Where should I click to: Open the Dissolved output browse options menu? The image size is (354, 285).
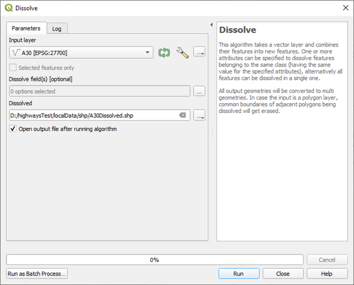pyautogui.click(x=199, y=115)
